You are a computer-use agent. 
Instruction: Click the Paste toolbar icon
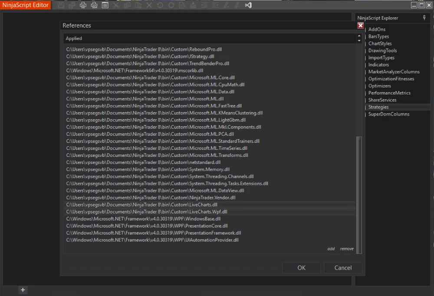[x=138, y=5]
